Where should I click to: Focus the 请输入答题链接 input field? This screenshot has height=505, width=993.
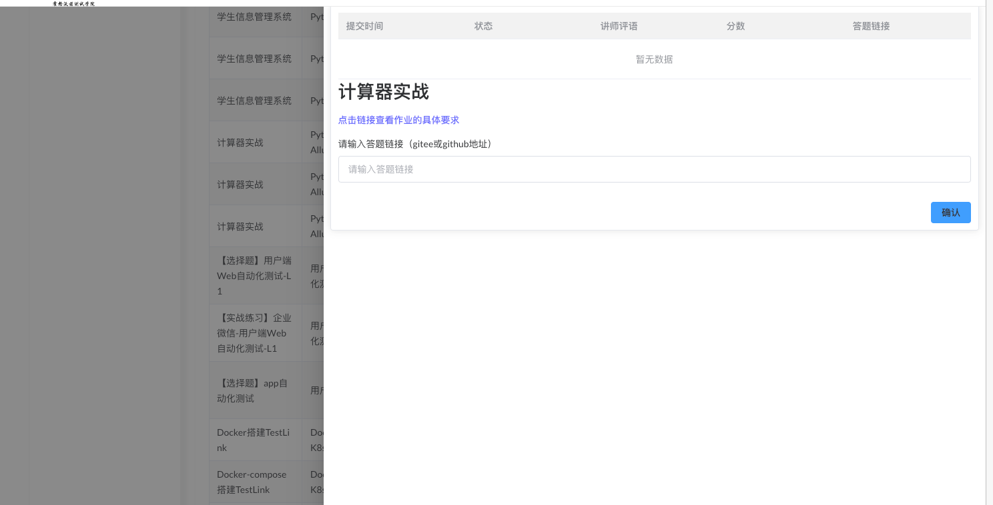pos(654,169)
